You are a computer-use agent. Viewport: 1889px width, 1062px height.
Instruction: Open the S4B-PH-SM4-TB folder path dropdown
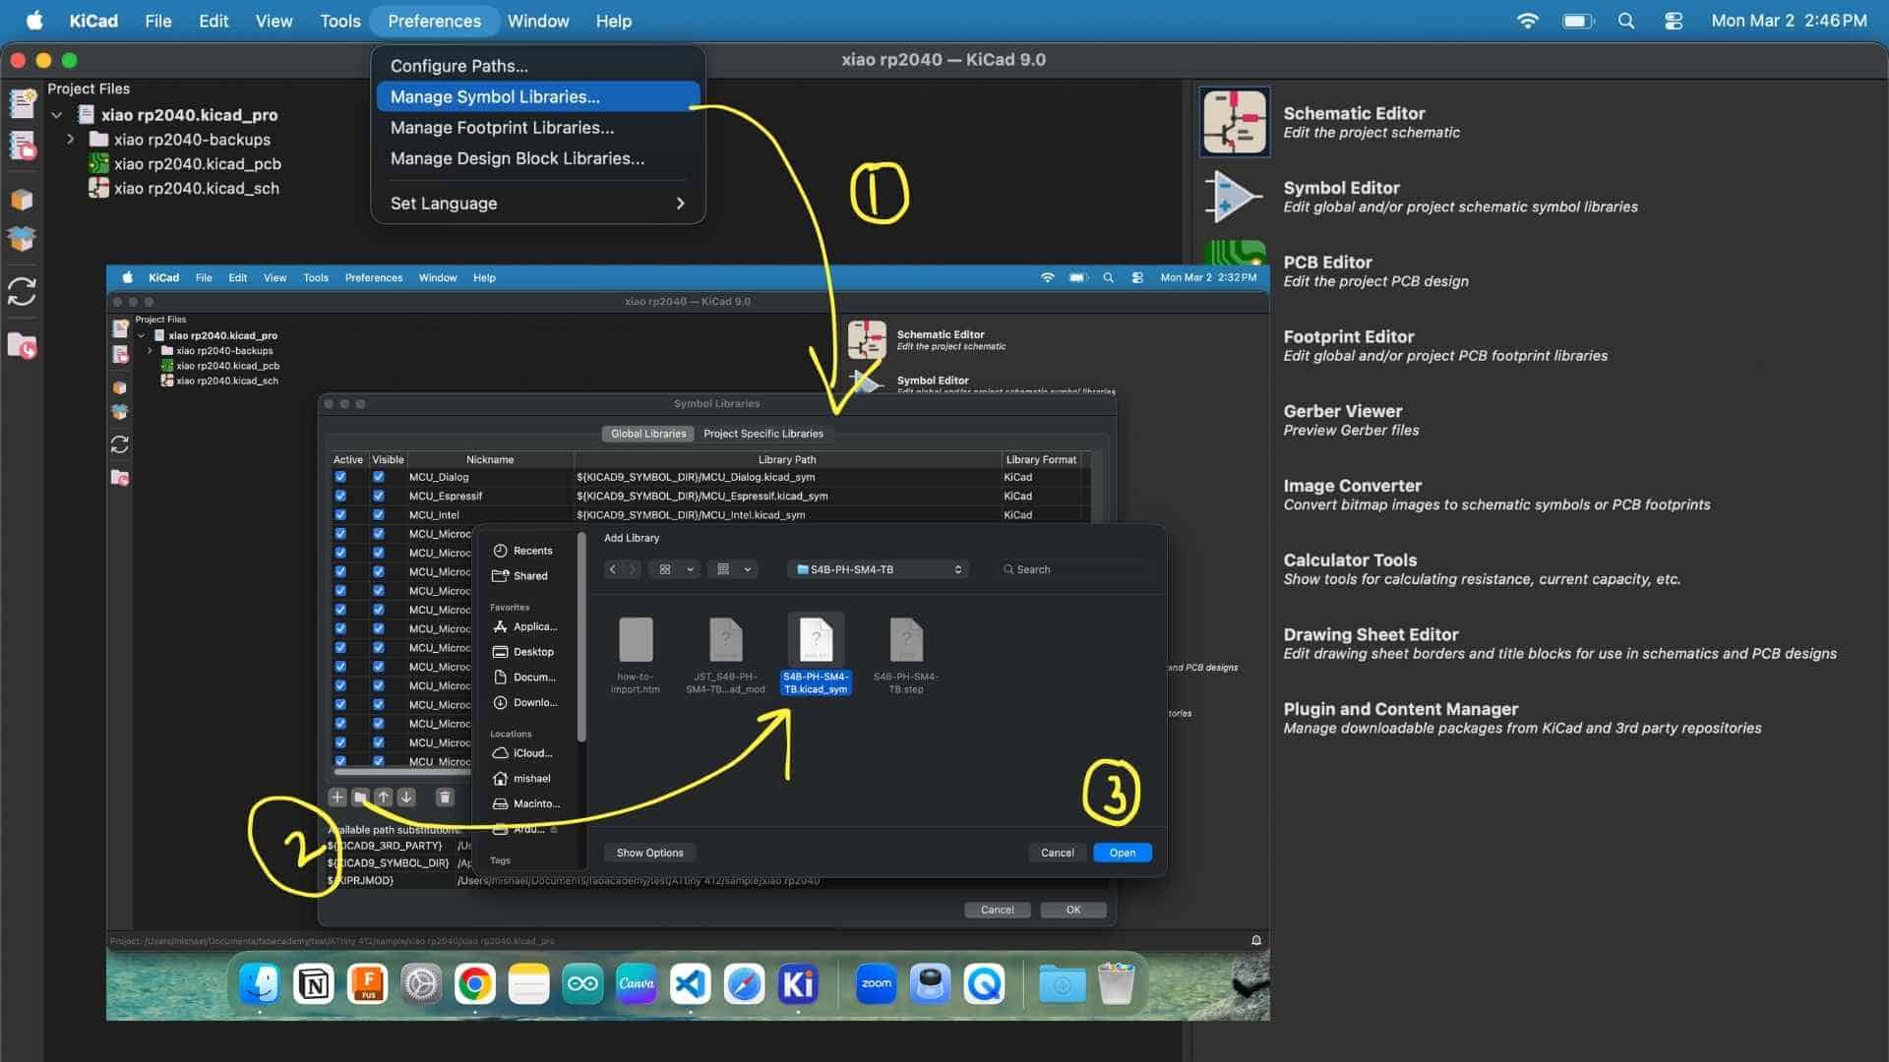click(879, 569)
